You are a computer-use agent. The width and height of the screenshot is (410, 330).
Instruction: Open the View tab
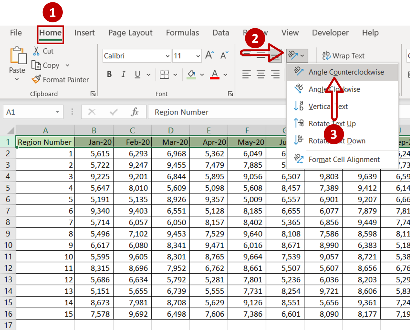[x=290, y=33]
